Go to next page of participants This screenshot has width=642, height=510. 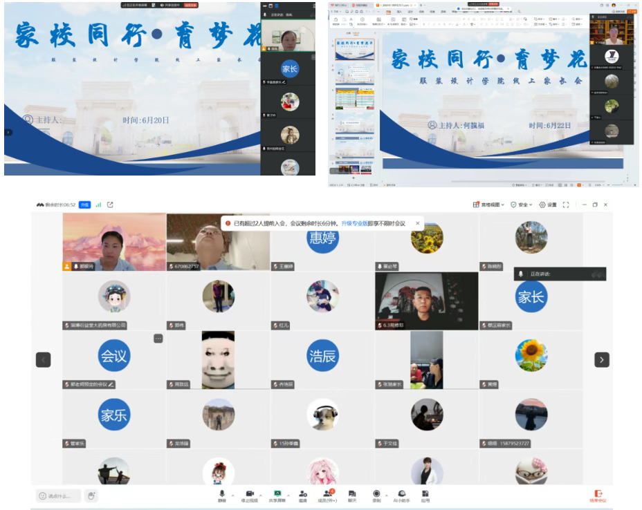[x=602, y=359]
